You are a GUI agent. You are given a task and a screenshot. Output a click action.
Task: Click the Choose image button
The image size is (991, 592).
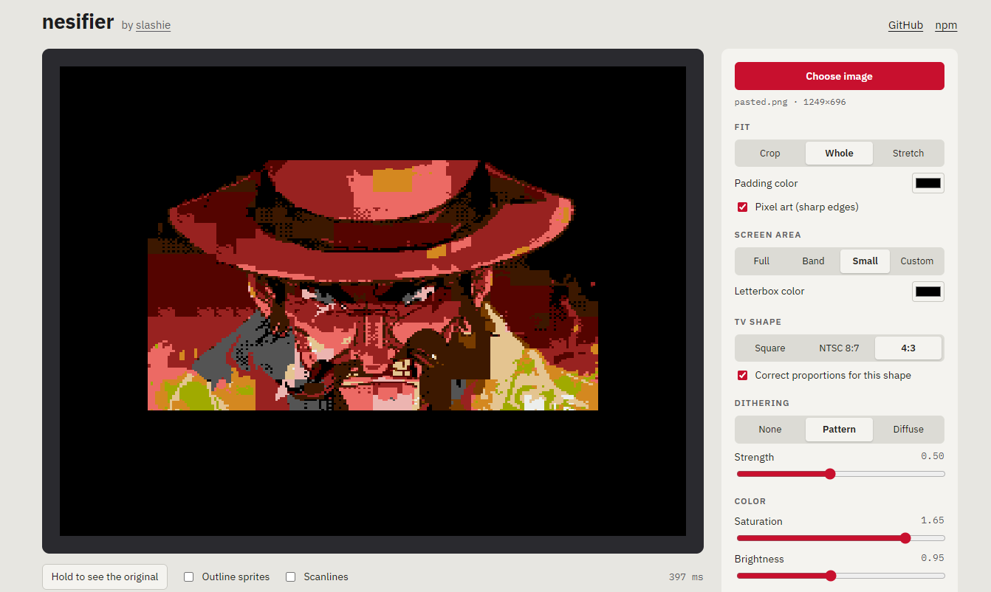tap(839, 76)
